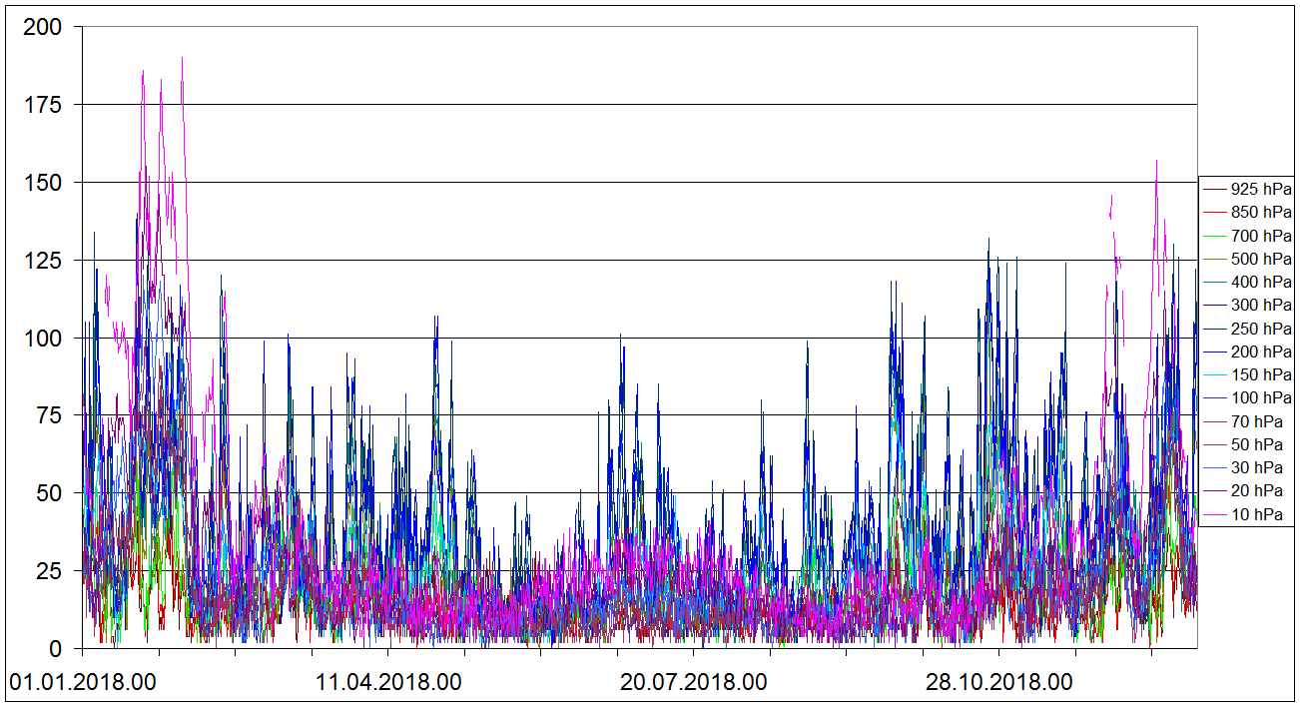The image size is (1300, 706).
Task: Select the 28.10.2018.00 date axis label
Action: [999, 683]
